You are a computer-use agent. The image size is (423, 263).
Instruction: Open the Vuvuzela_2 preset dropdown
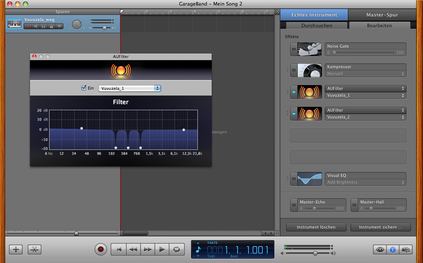tap(366, 117)
